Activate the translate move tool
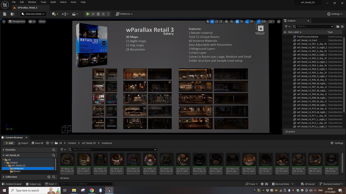 [212, 22]
